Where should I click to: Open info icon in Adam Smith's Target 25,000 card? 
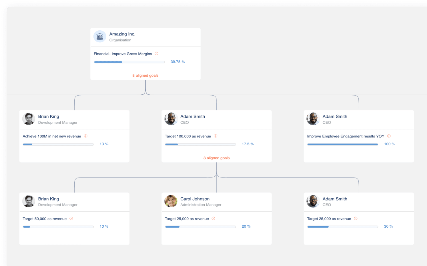(x=356, y=218)
